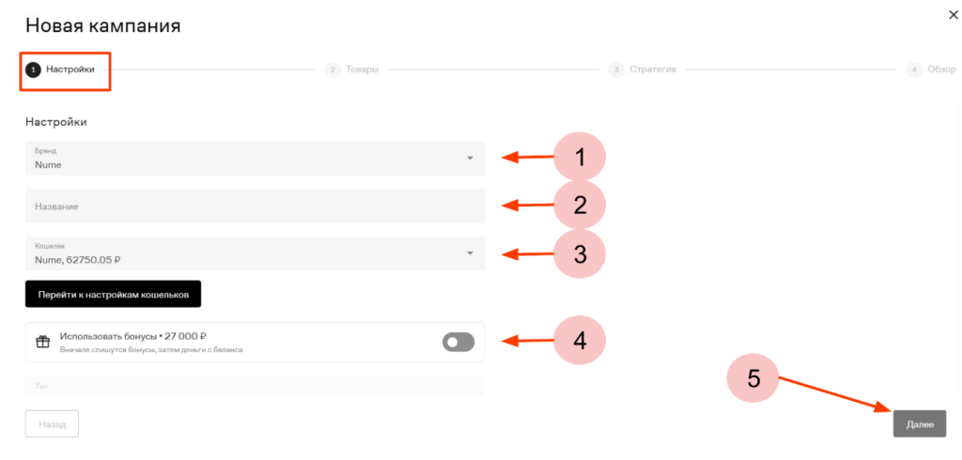Click Перейти к настройкам кошельков button
962x460 pixels.
[113, 294]
